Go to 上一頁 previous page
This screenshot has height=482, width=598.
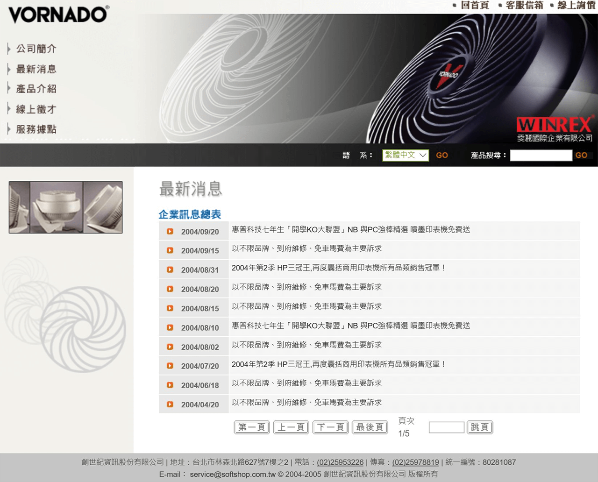(x=291, y=427)
